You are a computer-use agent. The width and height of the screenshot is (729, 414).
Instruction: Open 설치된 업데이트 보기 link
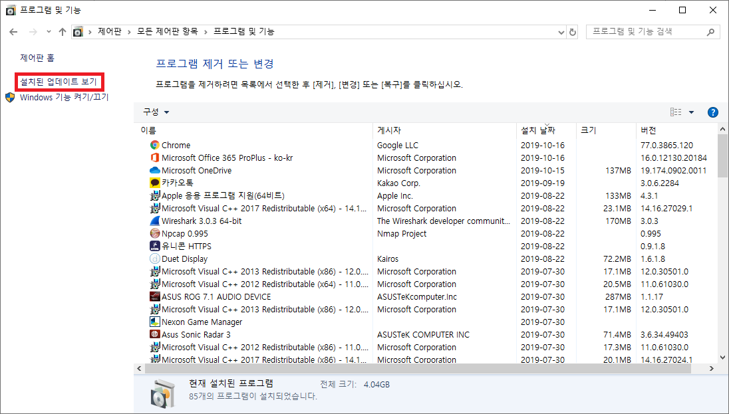59,82
